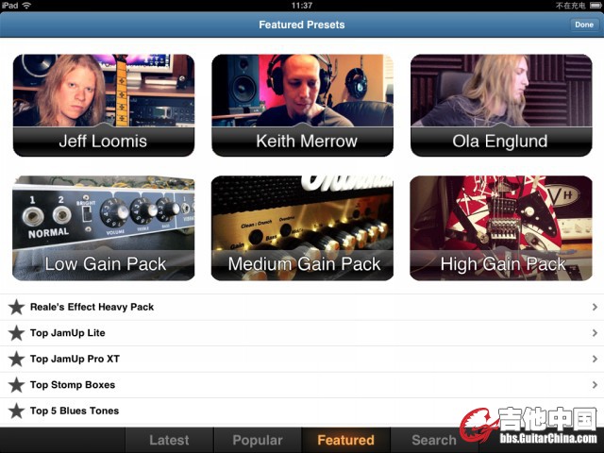
Task: Switch to the Latest tab
Action: tap(169, 440)
